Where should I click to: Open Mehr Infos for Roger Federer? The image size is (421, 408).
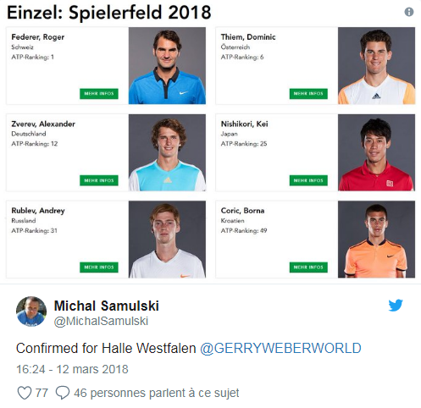(x=99, y=94)
